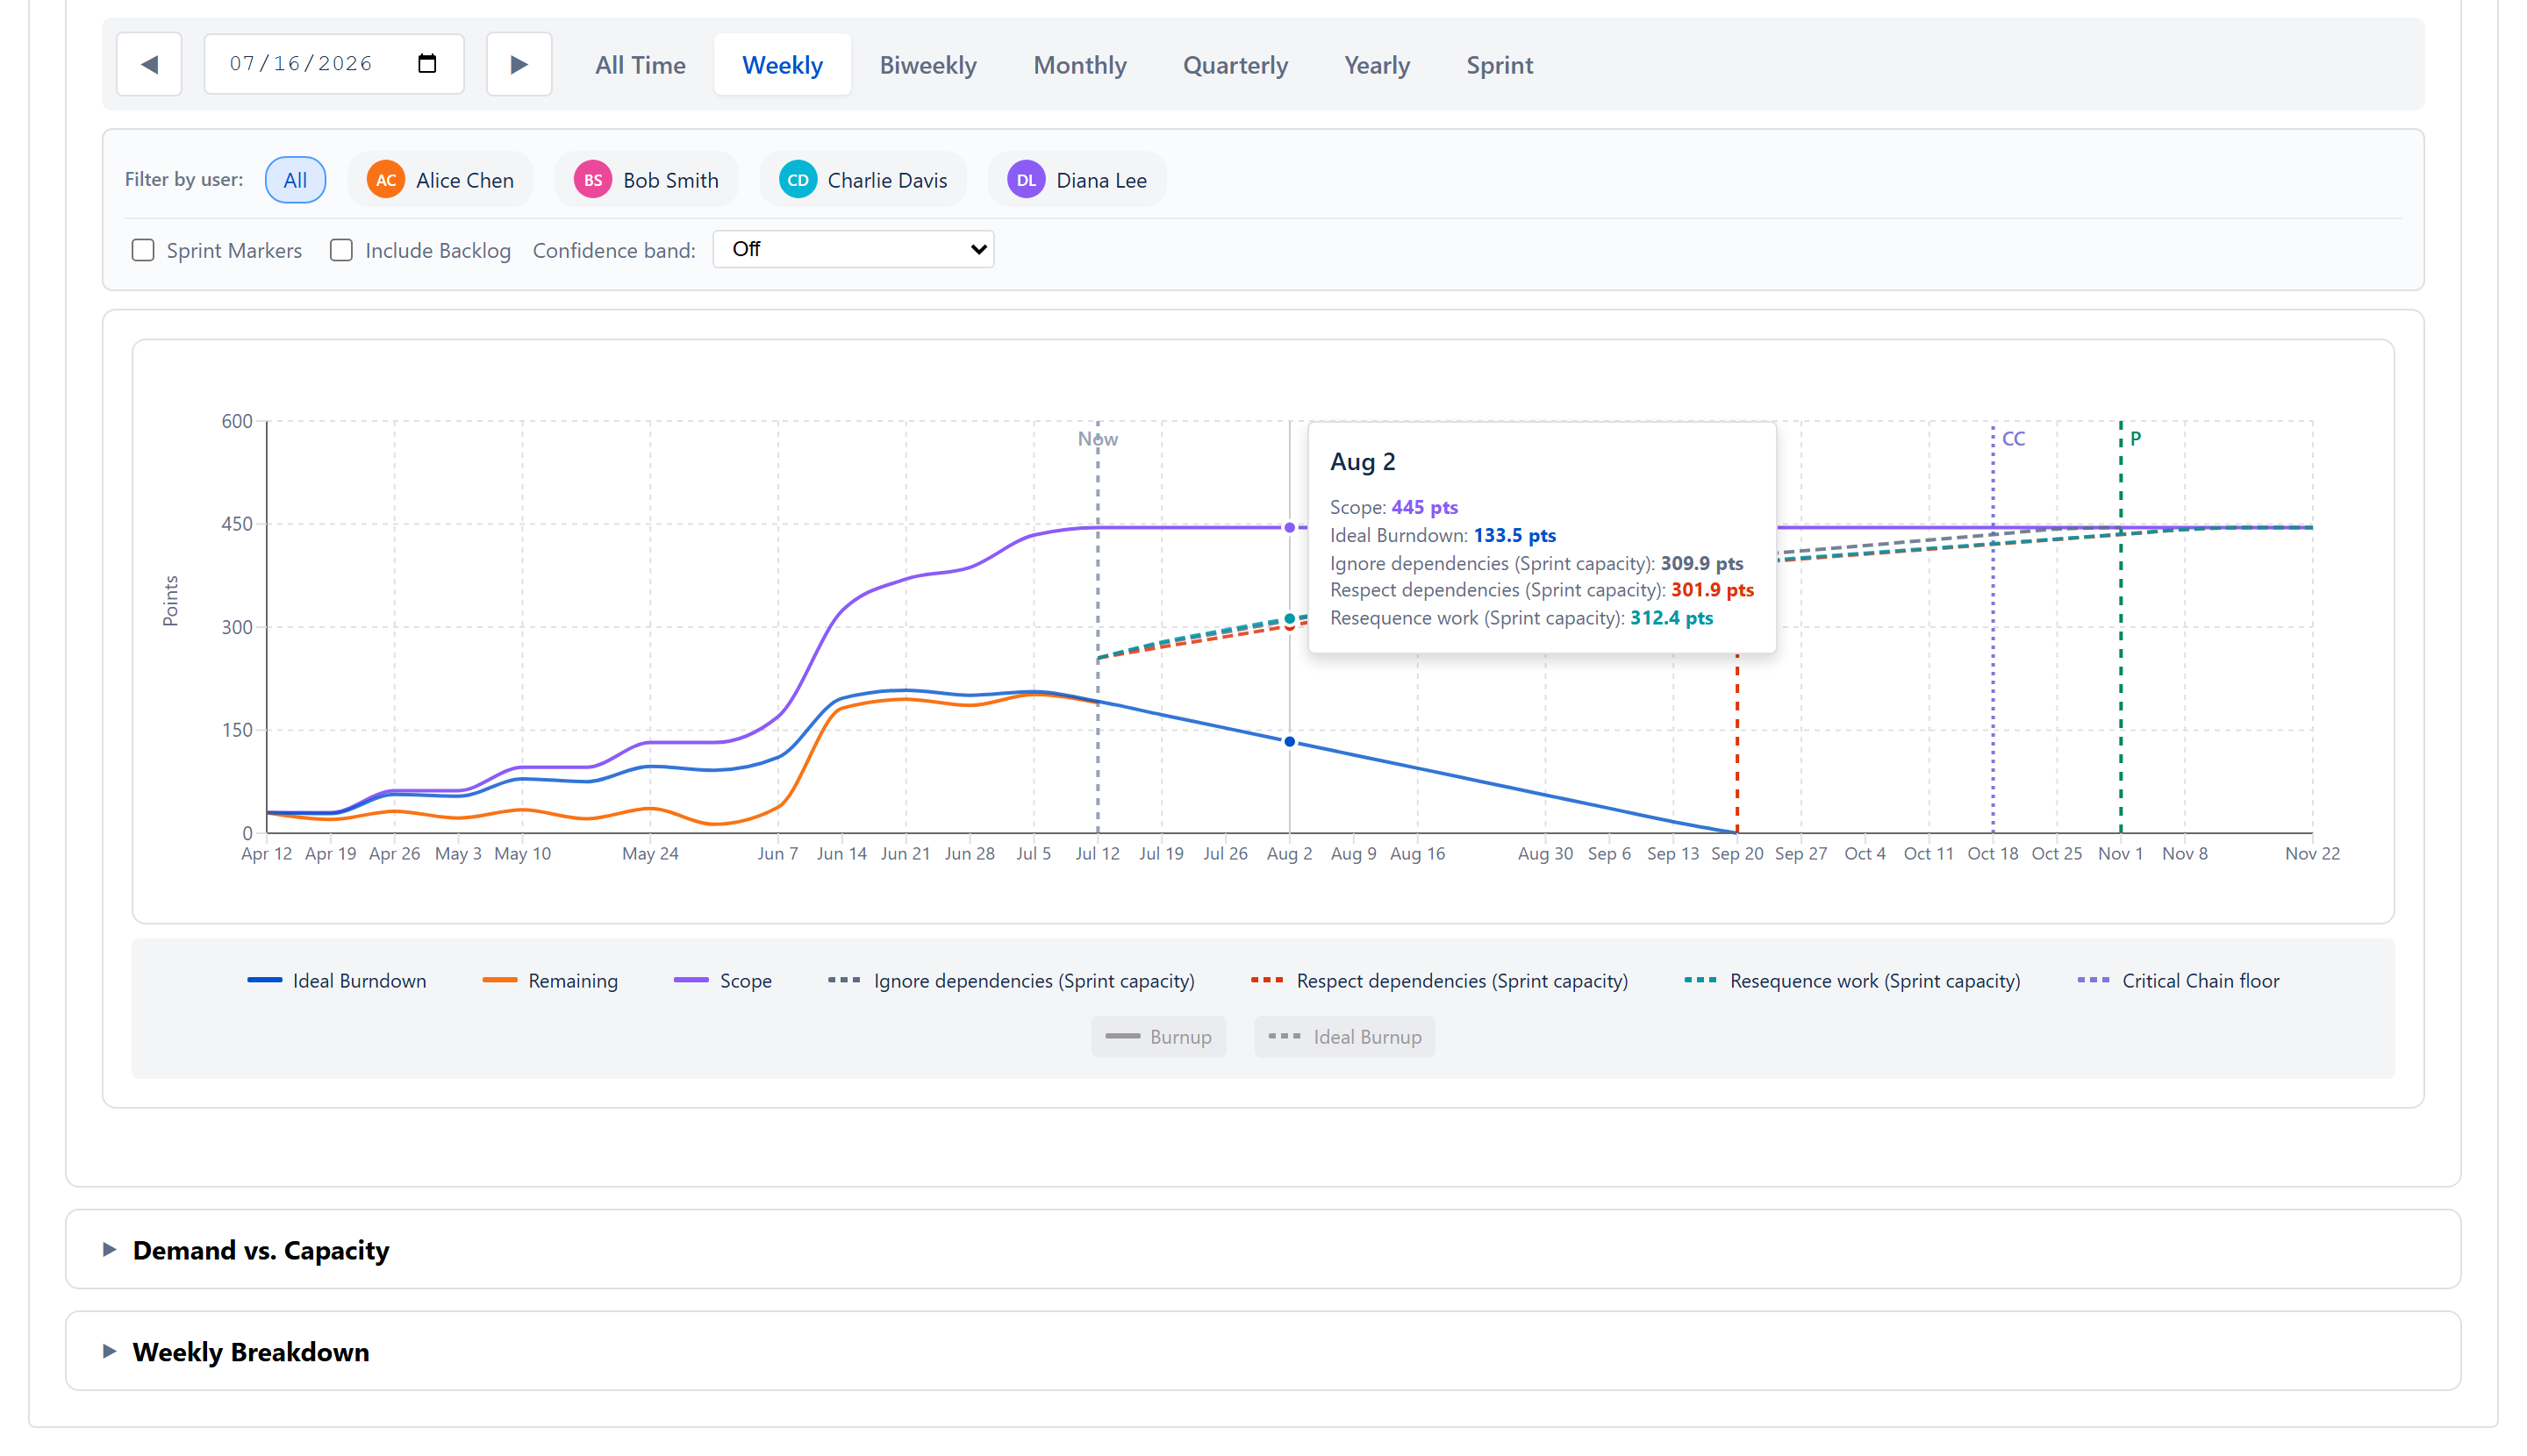Go to the previous week with the left arrow
The image size is (2527, 1456).
[149, 65]
